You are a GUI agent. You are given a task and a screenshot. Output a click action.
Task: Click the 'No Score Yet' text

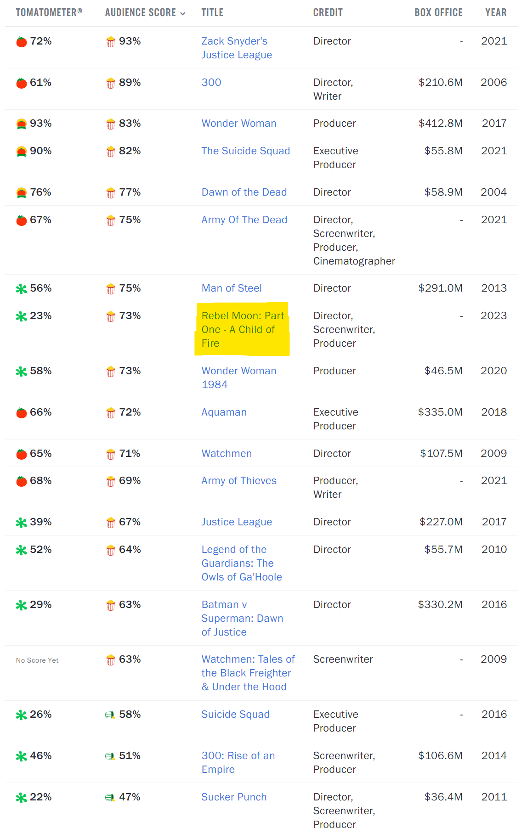[x=37, y=660]
